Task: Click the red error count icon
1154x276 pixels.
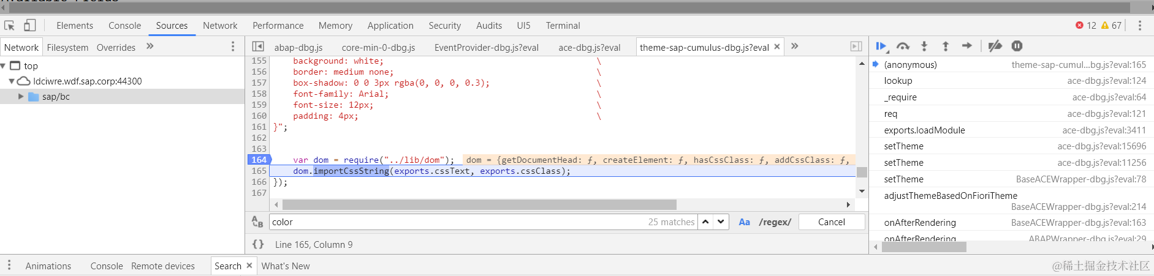Action: tap(1079, 25)
